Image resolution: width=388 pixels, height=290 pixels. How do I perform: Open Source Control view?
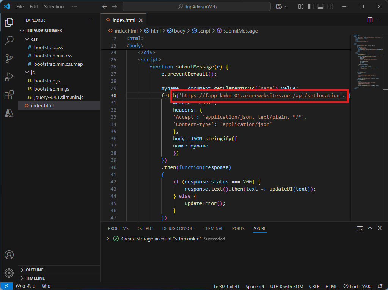9,59
